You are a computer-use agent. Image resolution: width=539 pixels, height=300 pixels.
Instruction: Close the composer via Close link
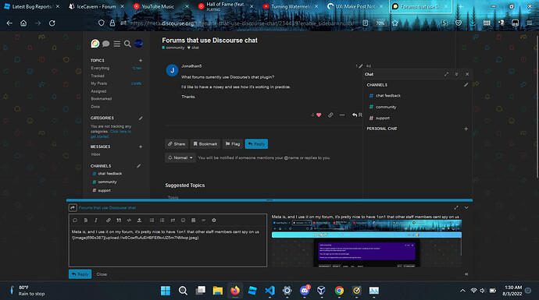(x=102, y=274)
